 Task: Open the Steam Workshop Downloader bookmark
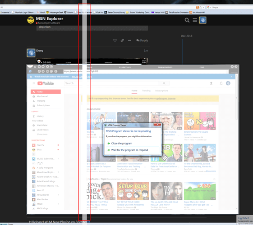(138, 13)
